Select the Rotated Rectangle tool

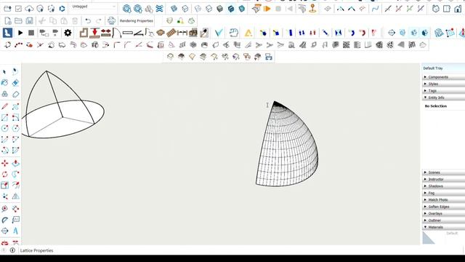(x=15, y=117)
